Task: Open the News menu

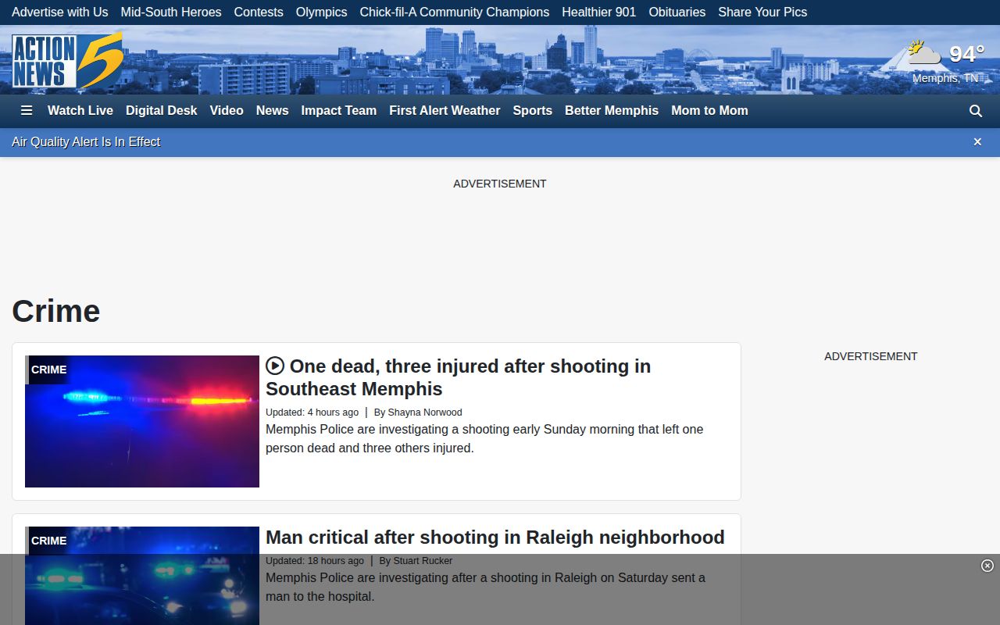Action: click(x=273, y=111)
